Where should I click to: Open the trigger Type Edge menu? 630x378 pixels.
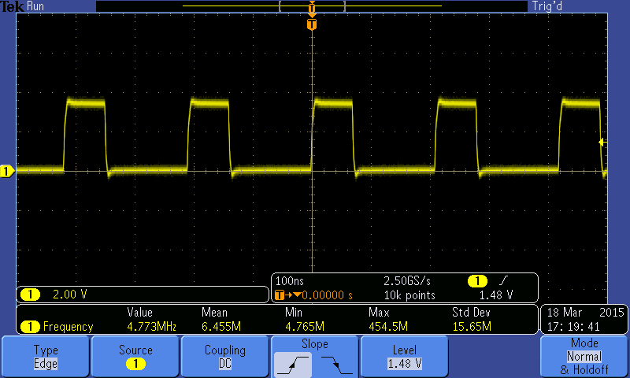(x=46, y=357)
